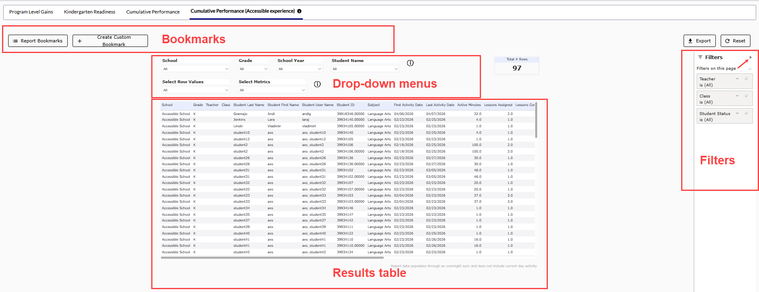The width and height of the screenshot is (759, 292).
Task: Open the Select Metrics dropdown
Action: point(272,90)
